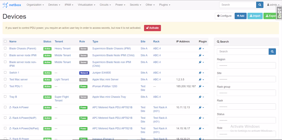The height and width of the screenshot is (140, 282).
Task: Open Super Flight Tenant link
Action: tap(62, 99)
